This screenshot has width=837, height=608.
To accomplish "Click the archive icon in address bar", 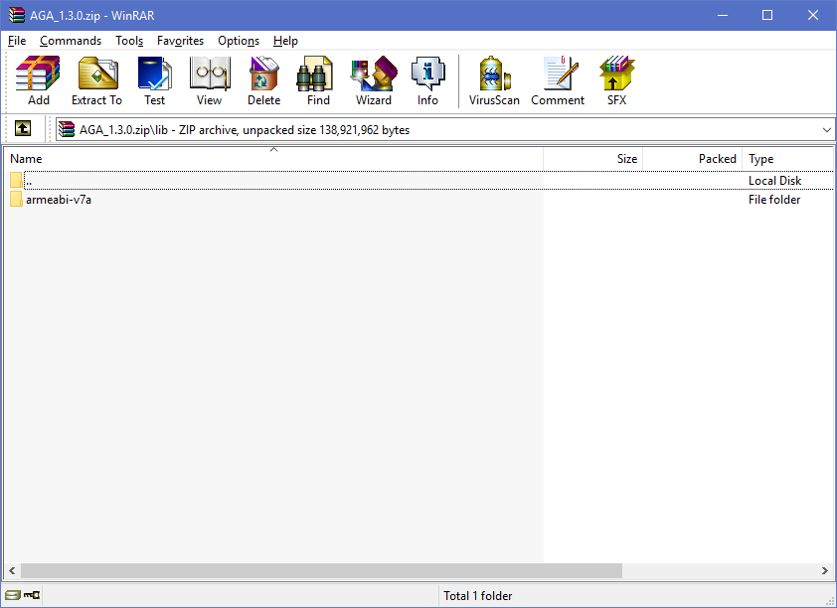I will (67, 129).
